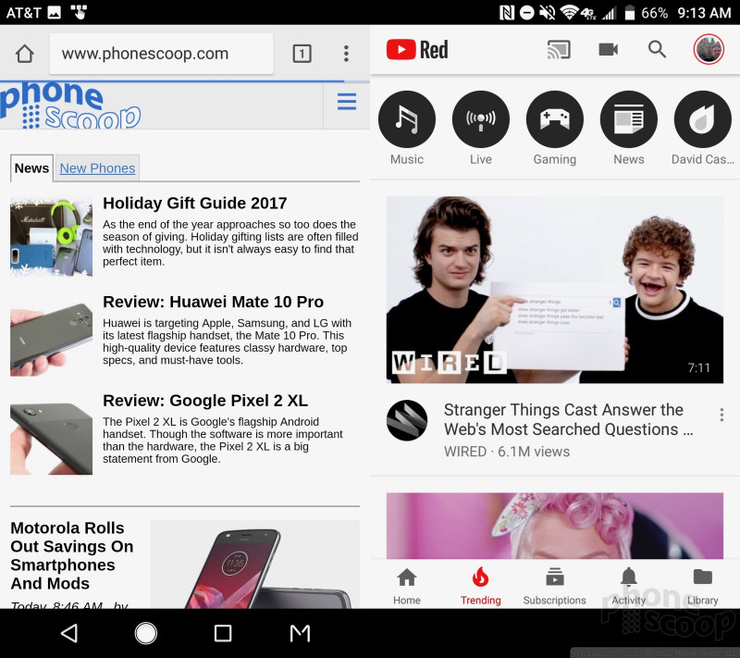Tap the YouTube Red logo

417,50
